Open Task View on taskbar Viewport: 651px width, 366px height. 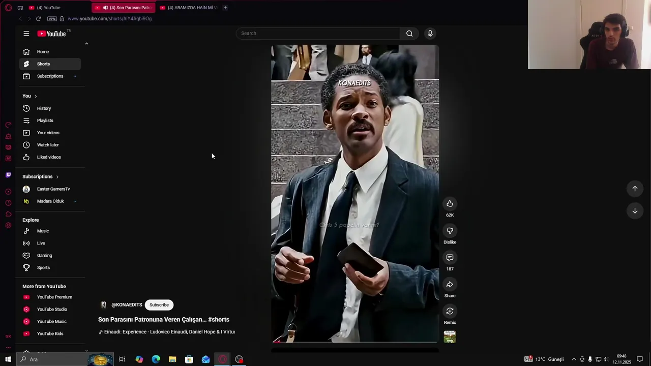pyautogui.click(x=122, y=359)
